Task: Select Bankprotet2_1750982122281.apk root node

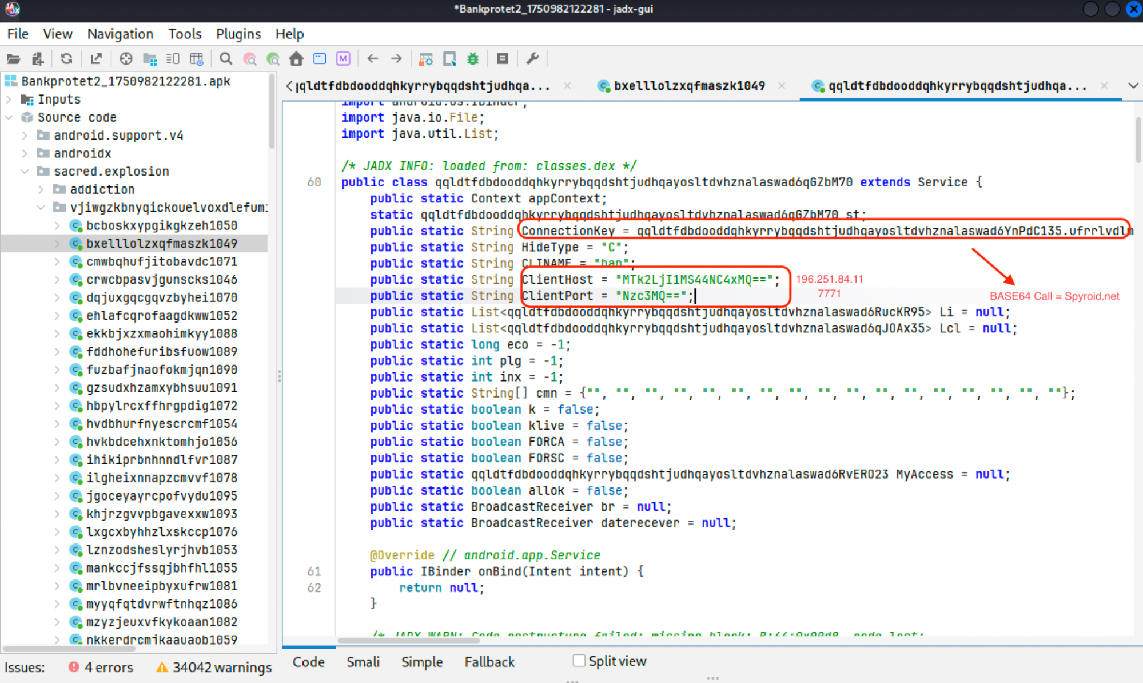Action: pos(125,81)
